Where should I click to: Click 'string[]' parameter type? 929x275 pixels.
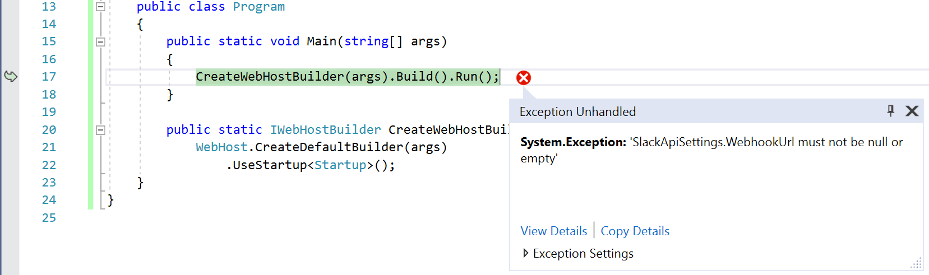pos(373,41)
